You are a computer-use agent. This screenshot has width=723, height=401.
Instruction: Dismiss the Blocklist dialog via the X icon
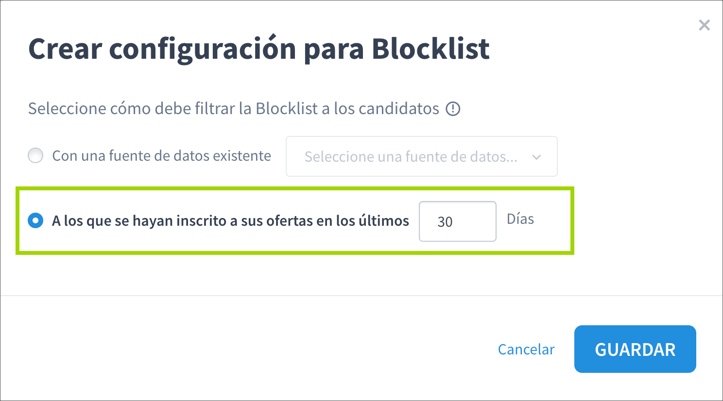[x=704, y=25]
